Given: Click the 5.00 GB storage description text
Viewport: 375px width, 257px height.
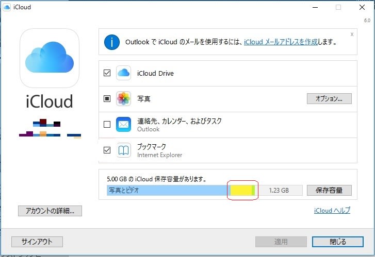Looking at the screenshot, I should pyautogui.click(x=157, y=179).
